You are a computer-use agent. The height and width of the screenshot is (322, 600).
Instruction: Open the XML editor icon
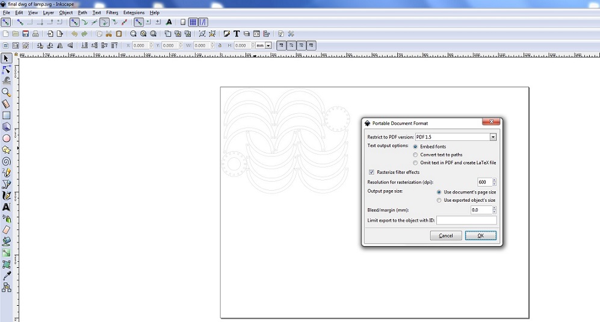256,34
